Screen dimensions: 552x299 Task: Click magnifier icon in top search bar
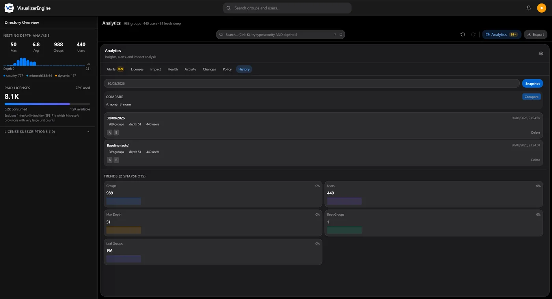tap(229, 8)
